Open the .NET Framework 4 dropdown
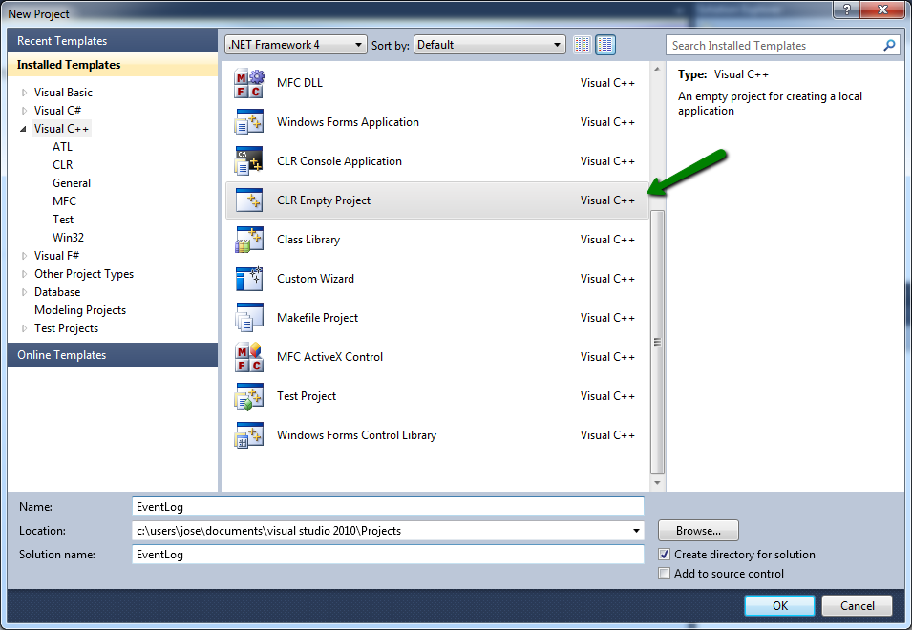This screenshot has width=912, height=630. tap(357, 44)
